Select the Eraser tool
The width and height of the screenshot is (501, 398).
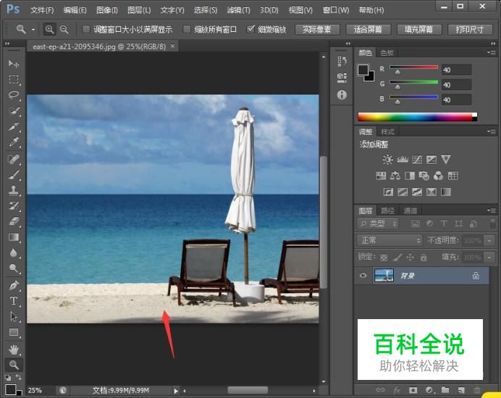coord(14,221)
